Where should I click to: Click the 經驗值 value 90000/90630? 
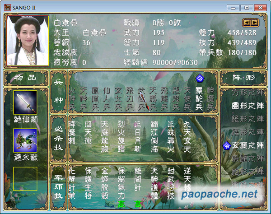tap(175, 62)
